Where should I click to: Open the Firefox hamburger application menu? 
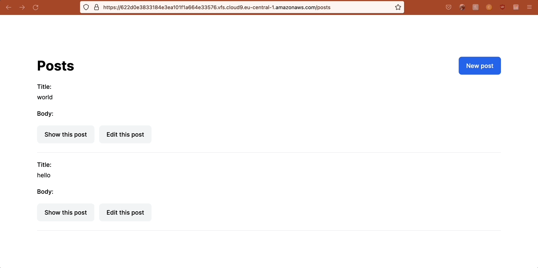(529, 7)
